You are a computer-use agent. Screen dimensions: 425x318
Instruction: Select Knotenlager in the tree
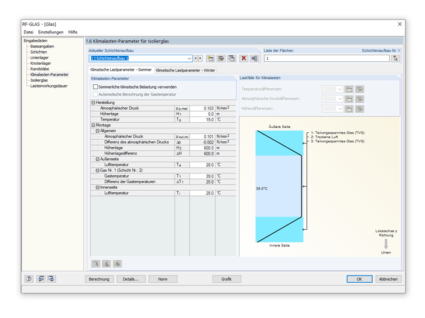(41, 63)
